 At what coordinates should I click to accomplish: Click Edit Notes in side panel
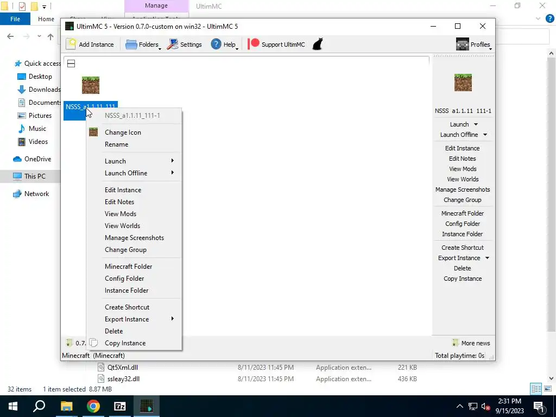(463, 159)
